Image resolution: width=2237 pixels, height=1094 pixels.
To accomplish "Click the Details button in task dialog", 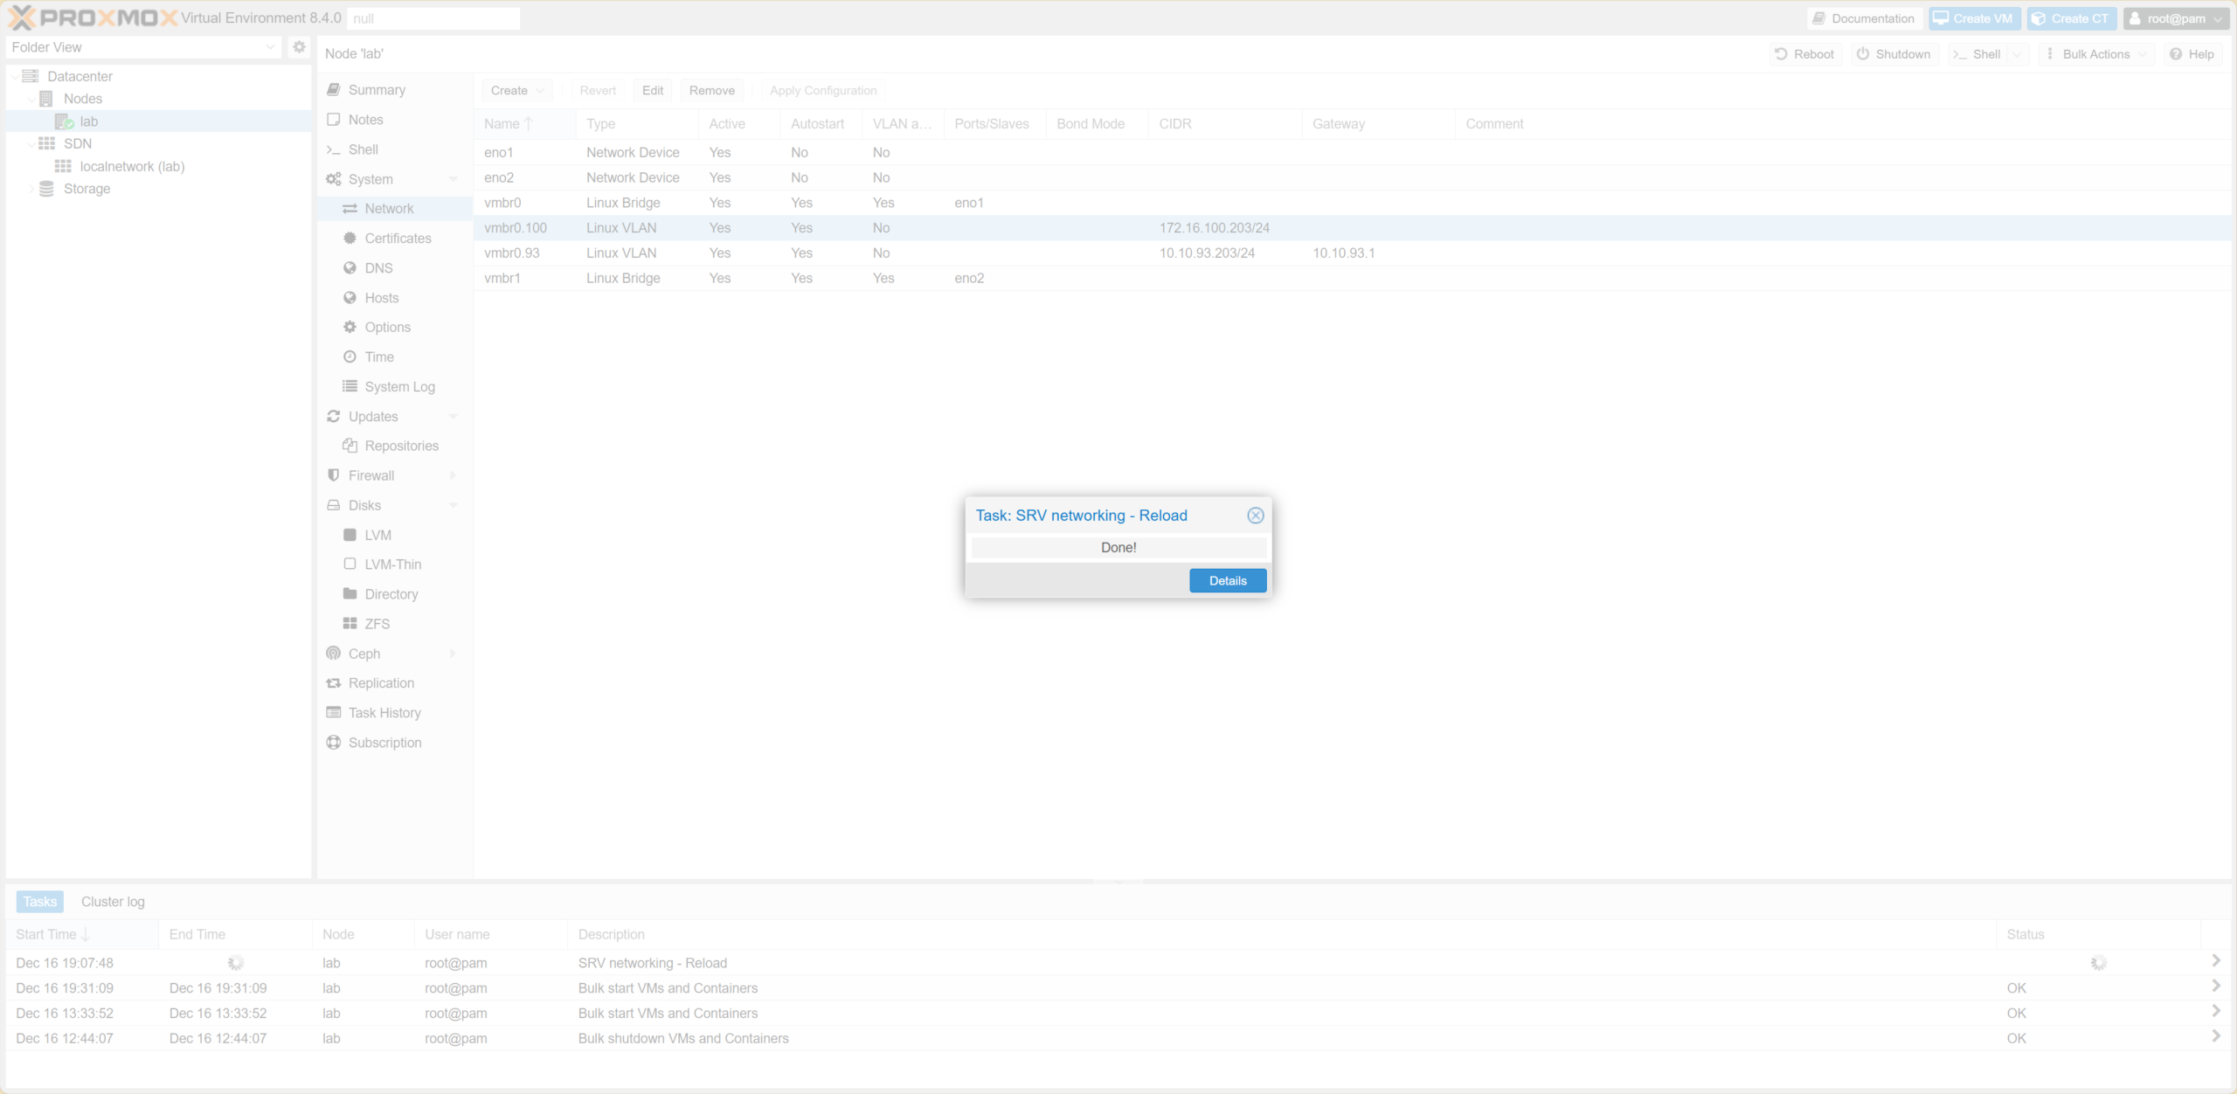I will (x=1228, y=580).
